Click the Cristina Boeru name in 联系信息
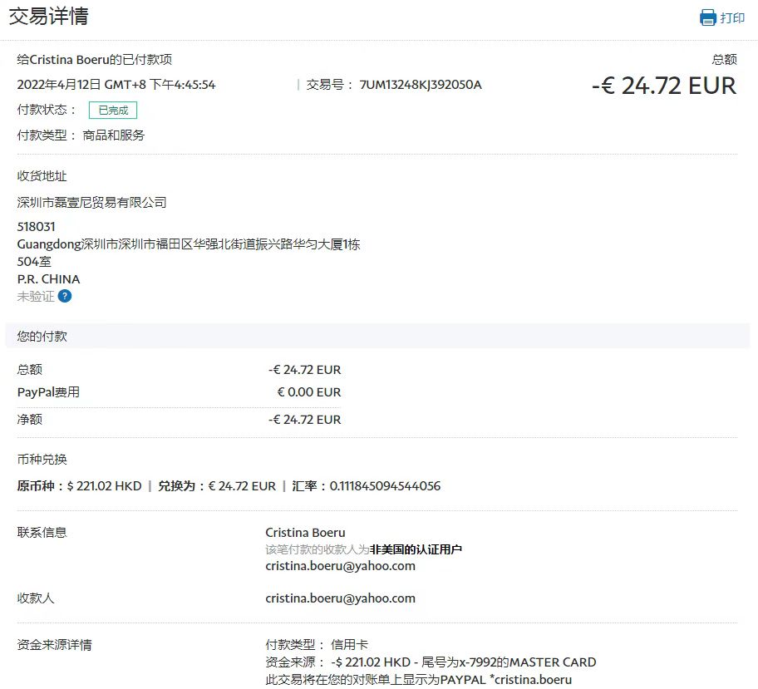 305,533
